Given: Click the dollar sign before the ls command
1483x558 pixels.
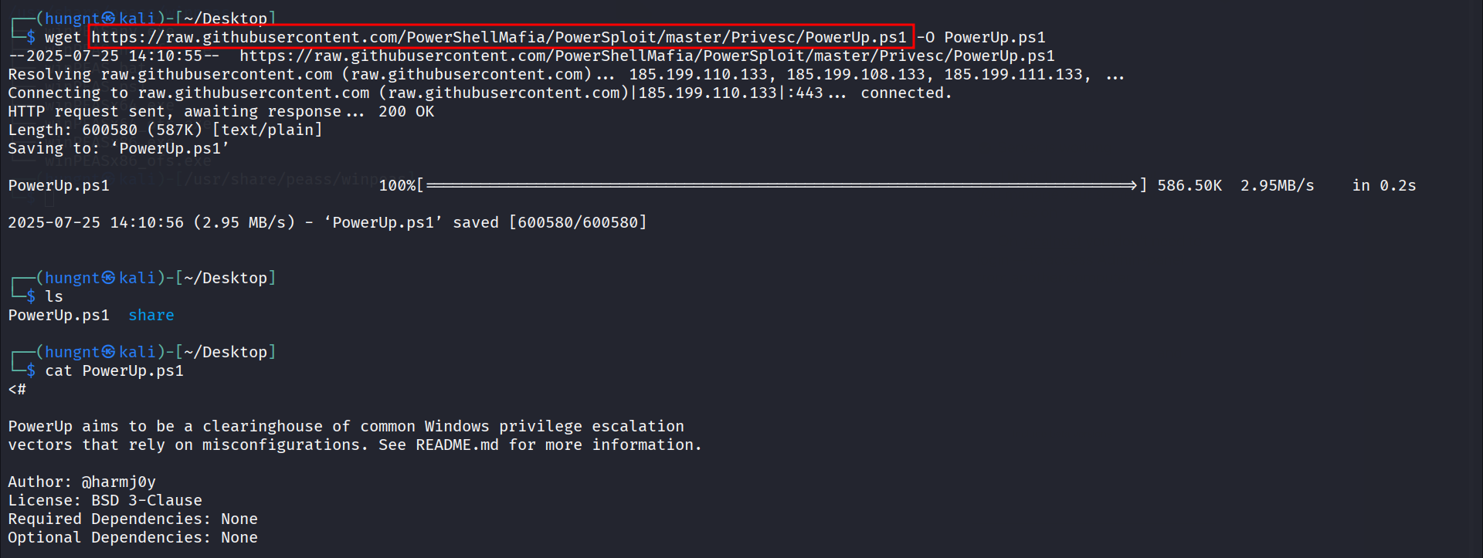Looking at the screenshot, I should click(x=31, y=296).
